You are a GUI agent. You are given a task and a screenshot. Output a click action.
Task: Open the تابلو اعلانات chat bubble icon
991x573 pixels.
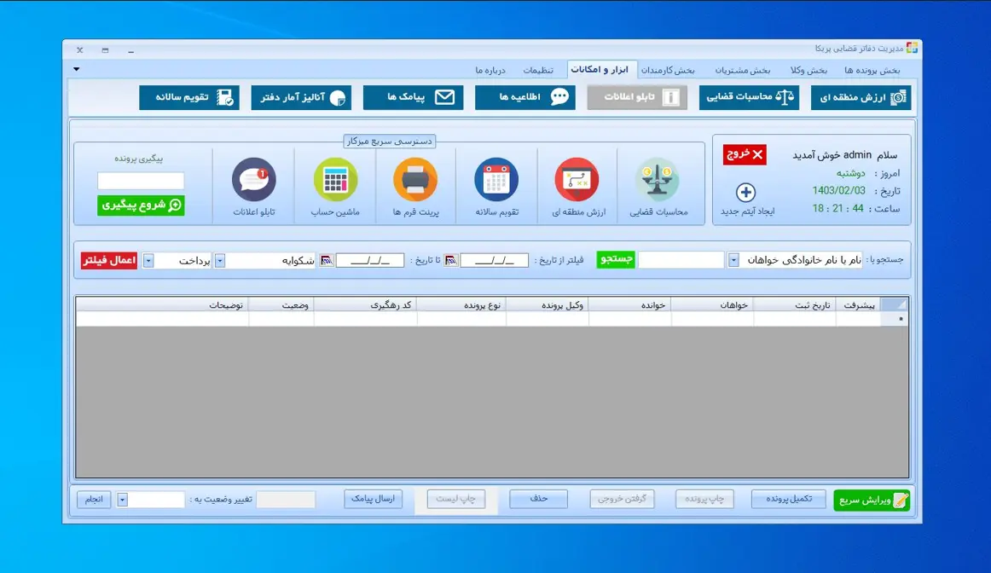pyautogui.click(x=254, y=179)
